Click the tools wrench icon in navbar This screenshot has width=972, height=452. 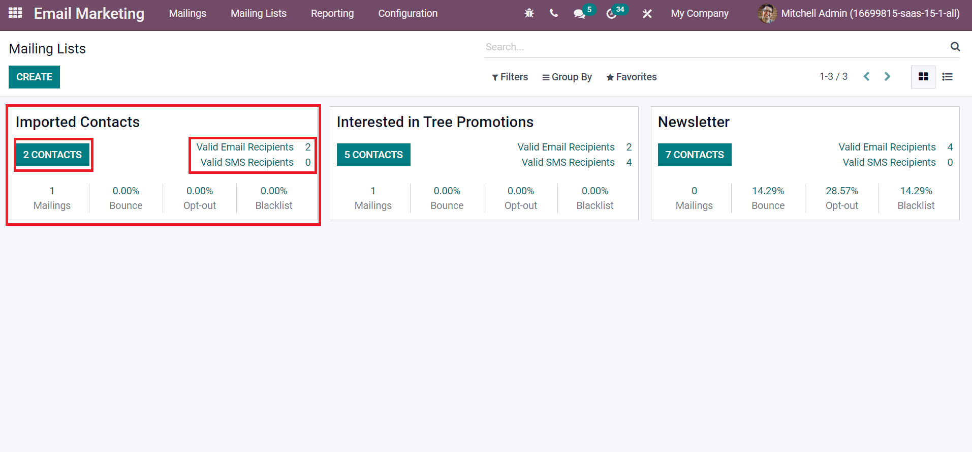tap(647, 14)
